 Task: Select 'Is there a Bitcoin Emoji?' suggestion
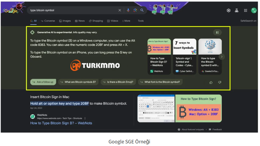click(x=118, y=82)
